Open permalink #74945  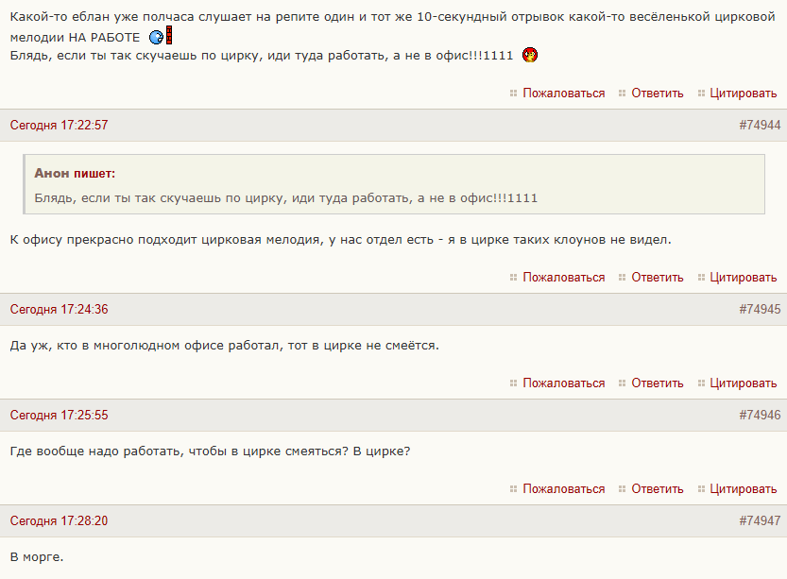760,310
